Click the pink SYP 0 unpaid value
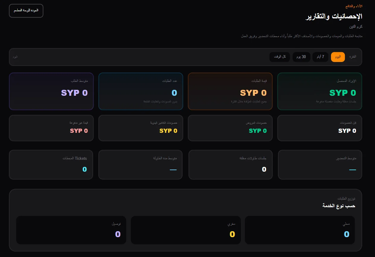 (79, 131)
